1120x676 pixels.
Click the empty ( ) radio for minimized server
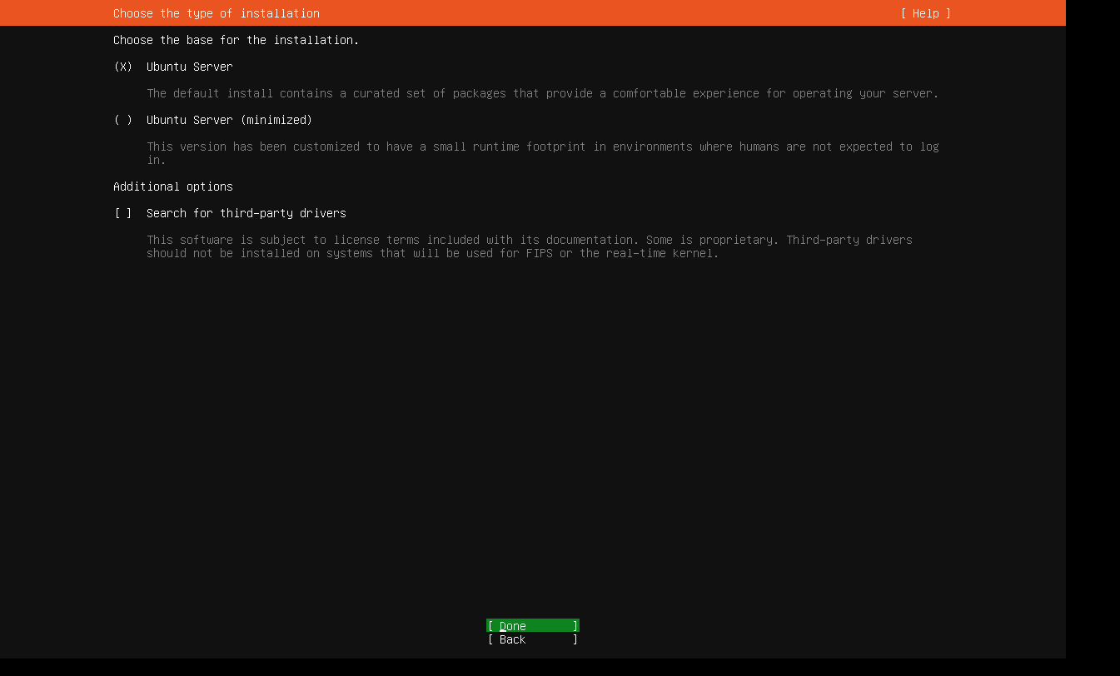pos(122,120)
